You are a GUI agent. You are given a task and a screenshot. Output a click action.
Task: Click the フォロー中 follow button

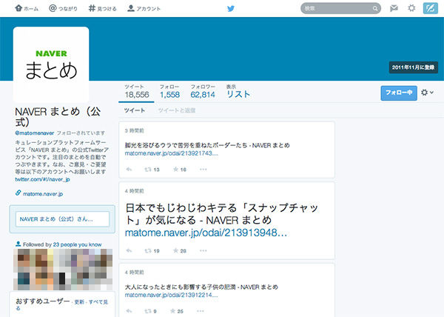coord(399,93)
